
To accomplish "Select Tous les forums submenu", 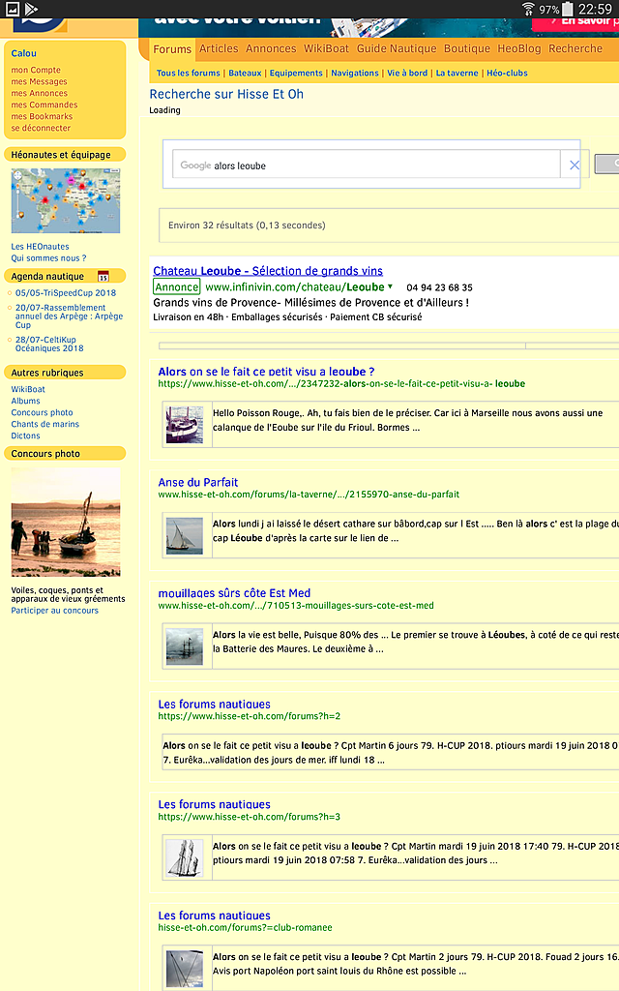I will [189, 73].
